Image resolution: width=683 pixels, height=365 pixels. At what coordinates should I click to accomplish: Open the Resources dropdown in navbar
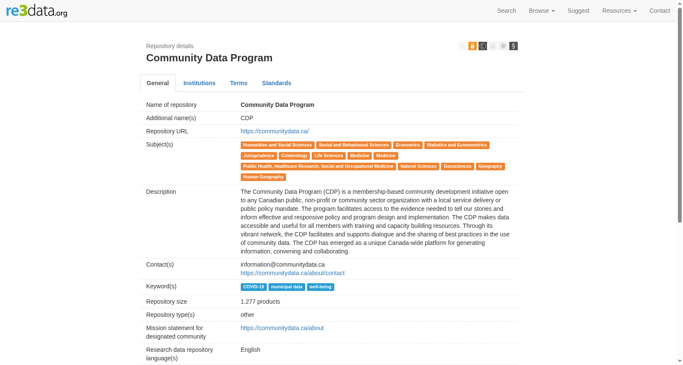(x=619, y=11)
